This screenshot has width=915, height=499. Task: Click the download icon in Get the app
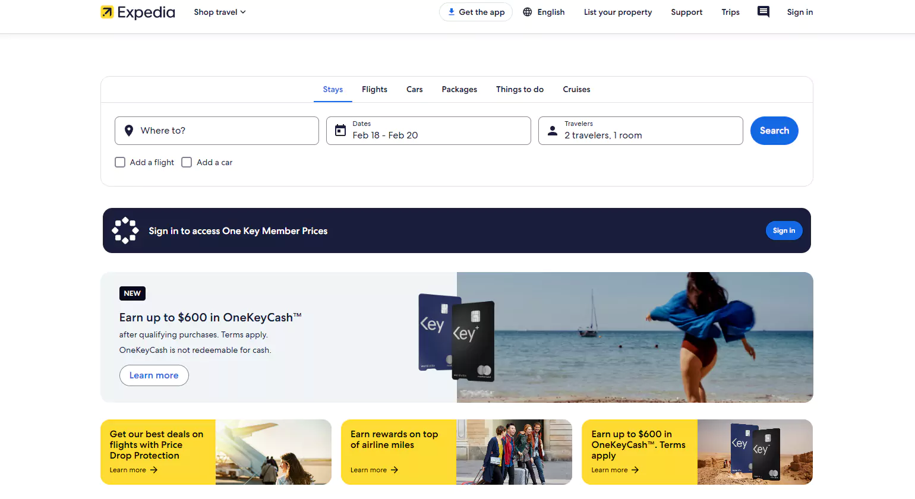point(452,12)
